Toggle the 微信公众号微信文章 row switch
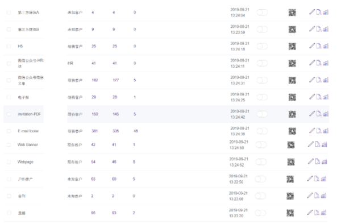 coord(262,80)
